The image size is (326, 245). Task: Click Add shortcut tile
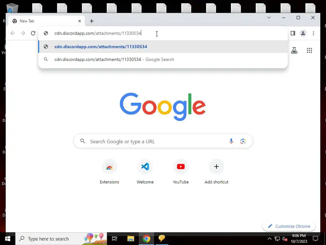(x=216, y=171)
